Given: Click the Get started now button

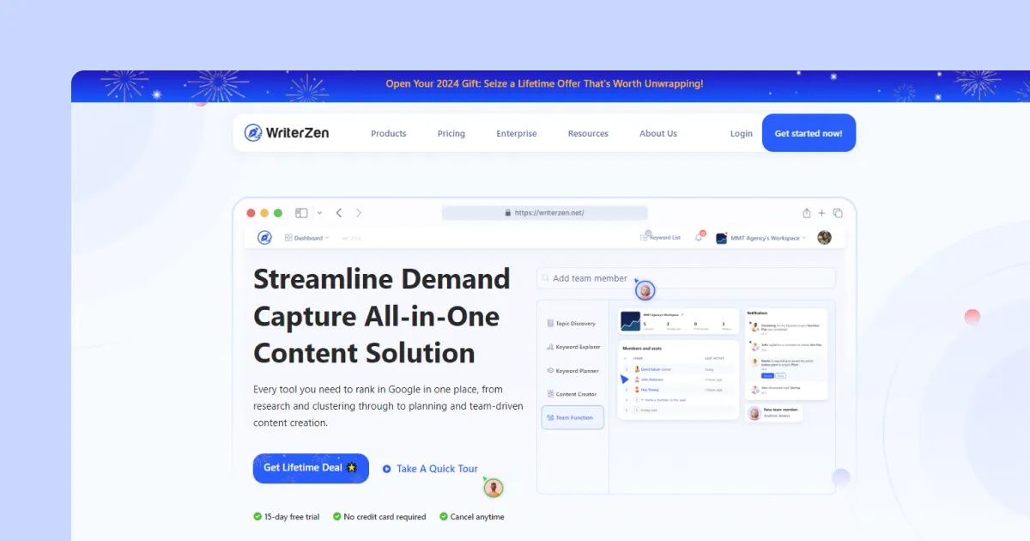Looking at the screenshot, I should click(x=809, y=133).
